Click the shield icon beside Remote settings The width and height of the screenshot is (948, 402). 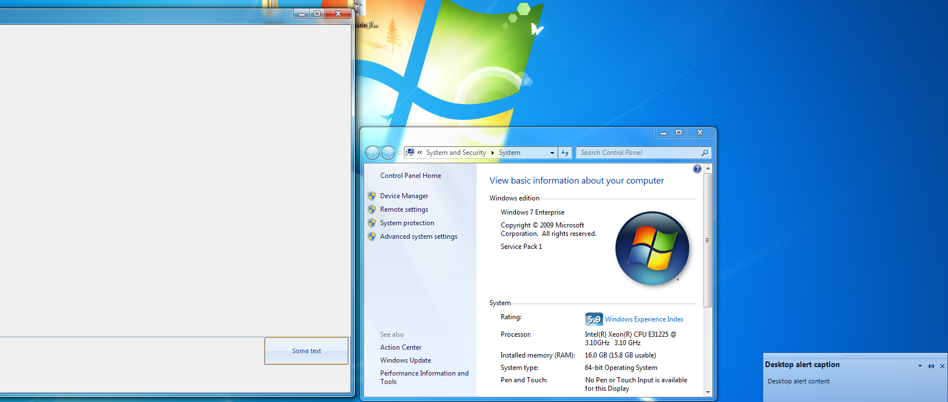coord(372,209)
